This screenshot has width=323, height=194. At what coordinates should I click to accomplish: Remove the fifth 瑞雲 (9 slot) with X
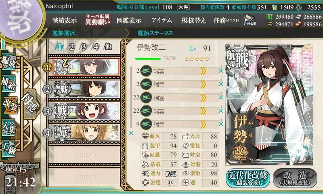point(221,124)
